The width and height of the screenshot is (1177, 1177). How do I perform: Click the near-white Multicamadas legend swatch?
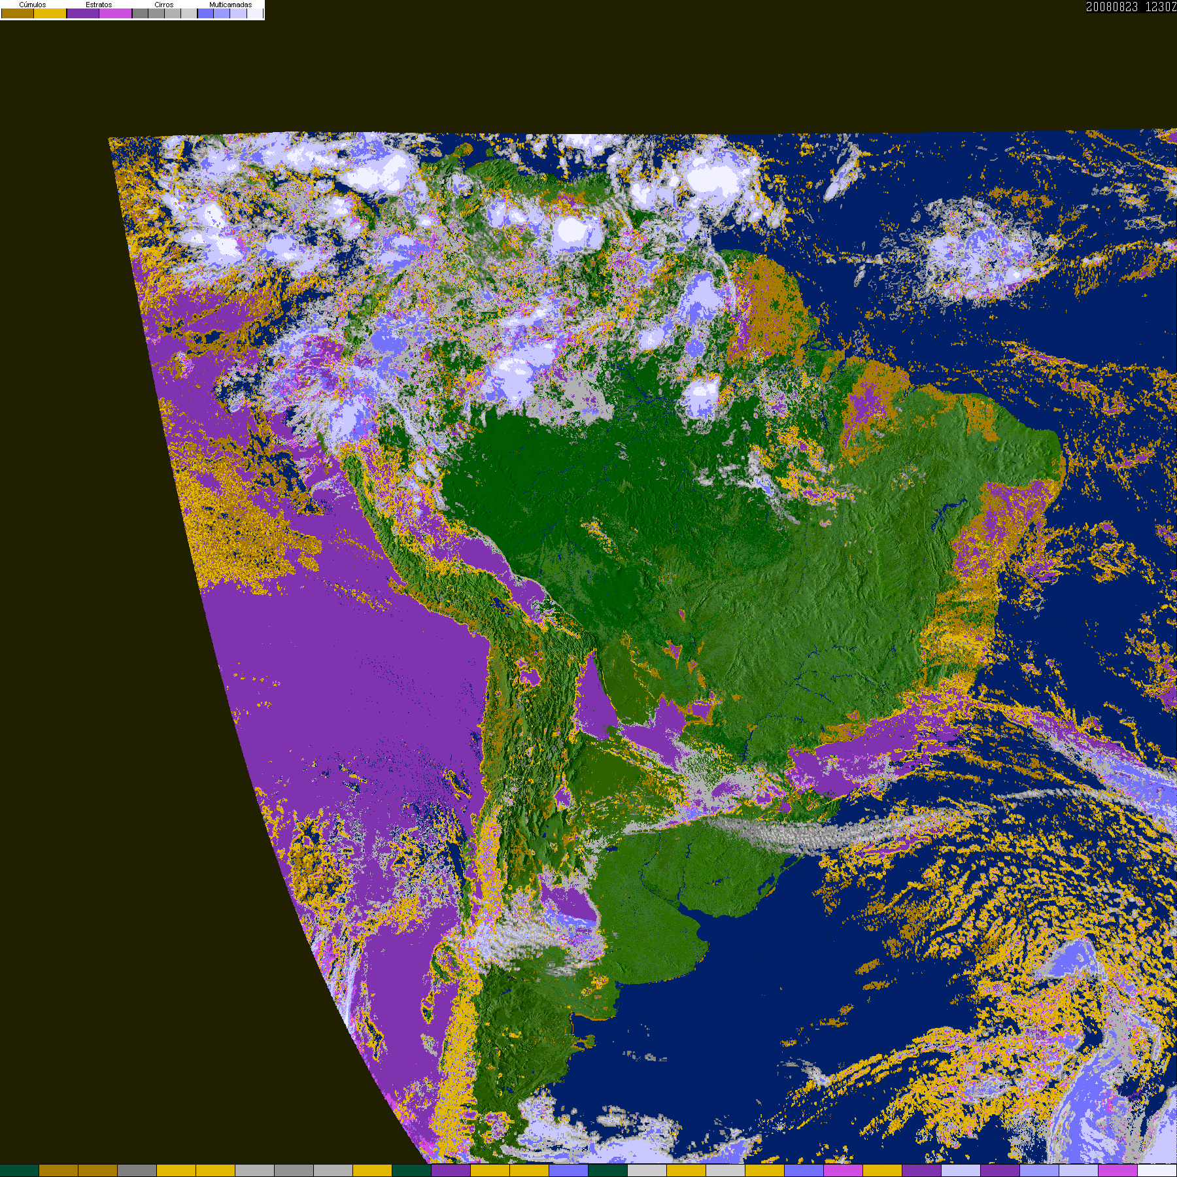[x=255, y=13]
